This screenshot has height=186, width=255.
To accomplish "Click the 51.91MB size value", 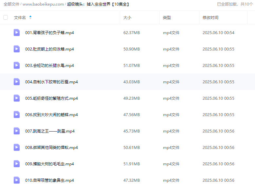I will tap(132, 164).
